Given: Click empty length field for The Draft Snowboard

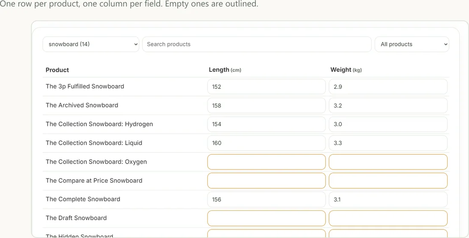Looking at the screenshot, I should (x=266, y=218).
